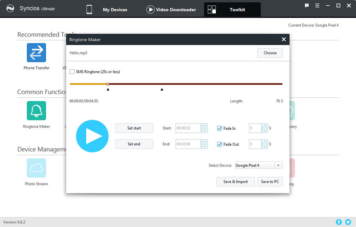Expand the Select Device dropdown
This screenshot has width=356, height=227.
click(x=279, y=165)
